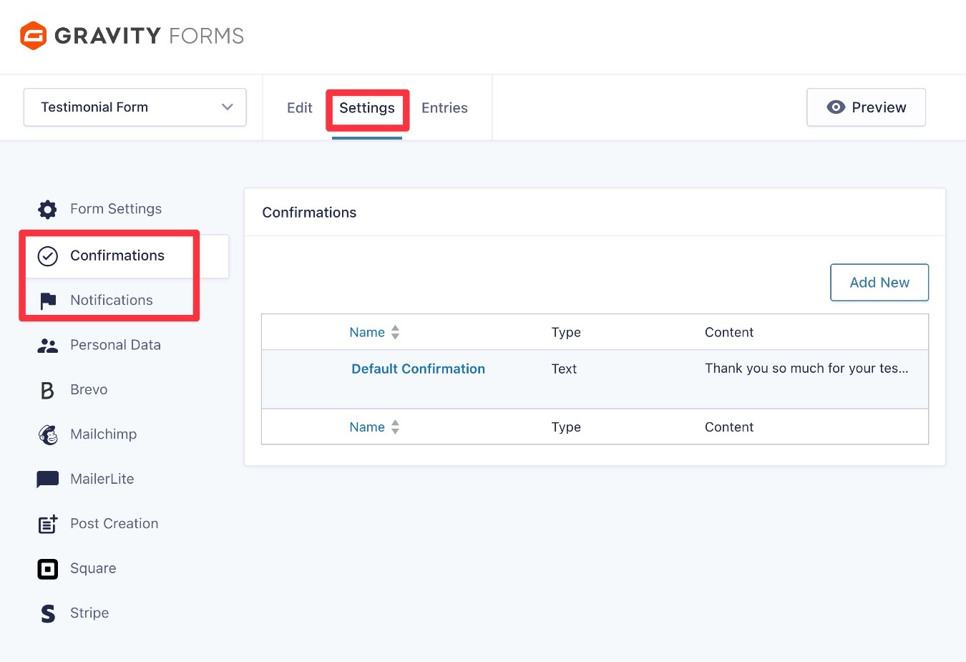Click the Notifications flag icon
The height and width of the screenshot is (662, 966).
47,300
